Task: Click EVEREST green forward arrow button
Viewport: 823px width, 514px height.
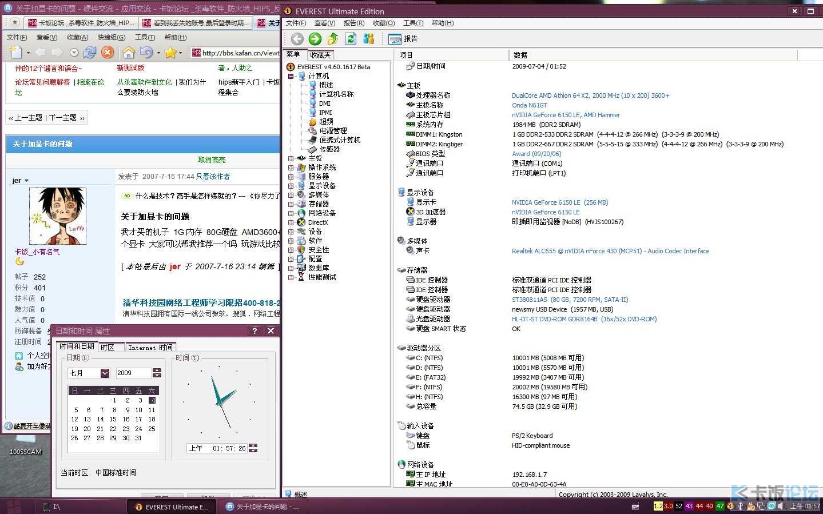Action: 315,39
